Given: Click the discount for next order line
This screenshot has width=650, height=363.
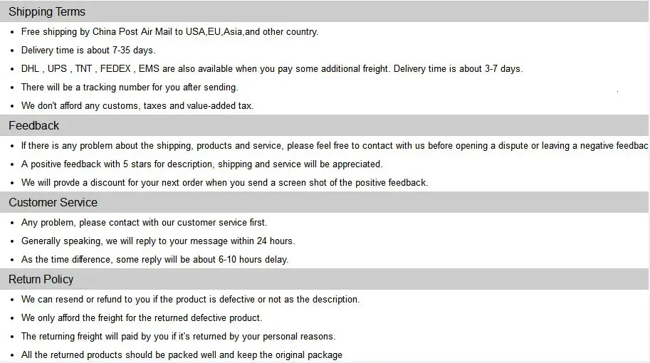Looking at the screenshot, I should [x=224, y=183].
